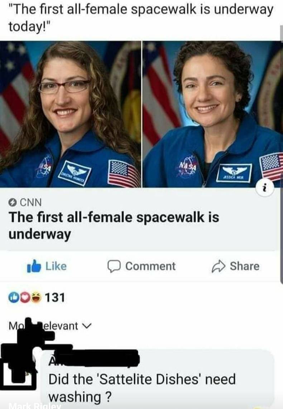Screen dimensions: 283x409
Task: Click the blue thumbs-up Like icon
Action: [34, 266]
